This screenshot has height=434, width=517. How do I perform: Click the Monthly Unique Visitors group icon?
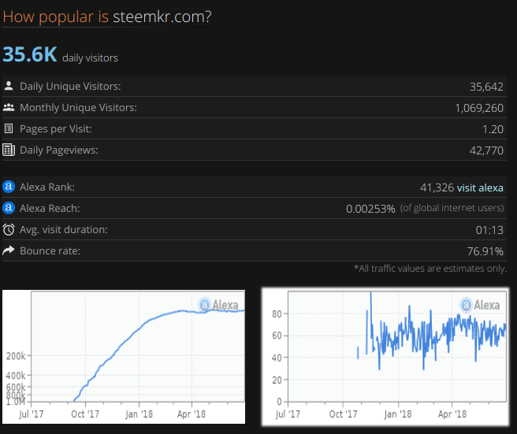tap(9, 107)
